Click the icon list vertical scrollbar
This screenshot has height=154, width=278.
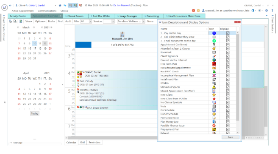[x=238, y=83]
